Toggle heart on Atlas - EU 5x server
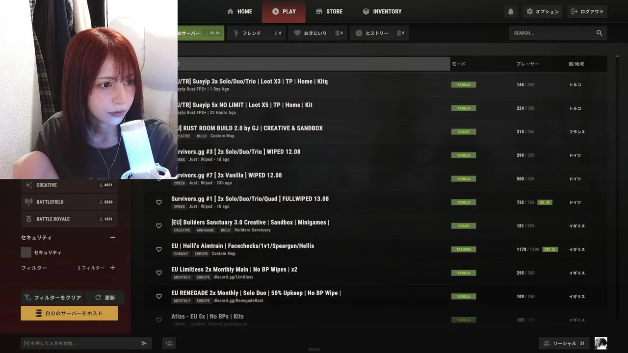Viewport: 628px width, 353px height. (159, 320)
